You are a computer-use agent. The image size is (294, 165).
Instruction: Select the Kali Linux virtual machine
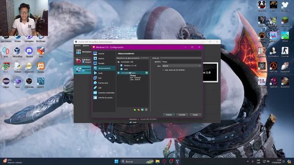tap(83, 61)
